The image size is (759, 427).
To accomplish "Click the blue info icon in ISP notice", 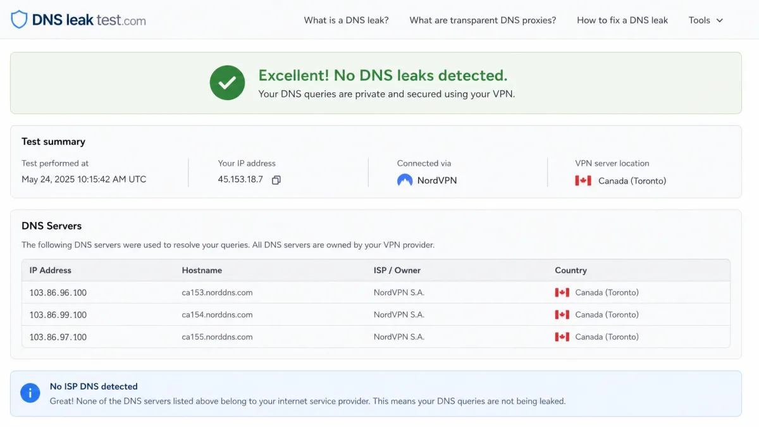I will click(30, 393).
